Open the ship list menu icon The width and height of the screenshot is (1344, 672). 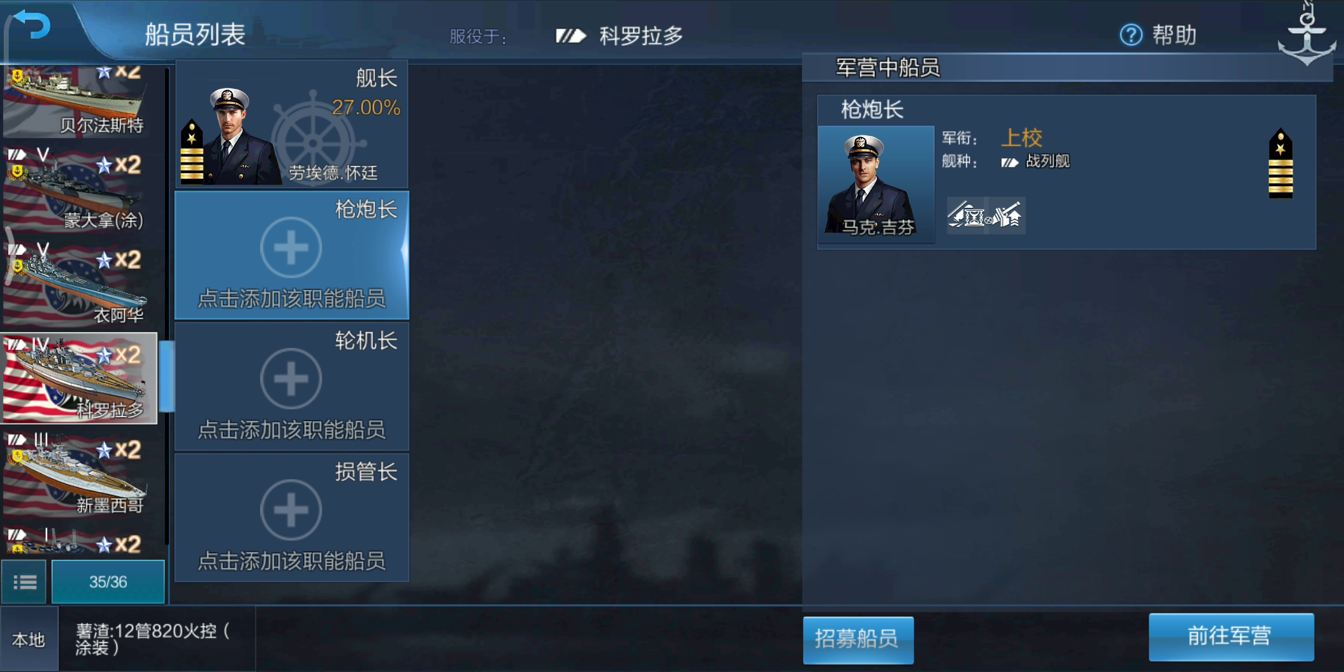[24, 582]
